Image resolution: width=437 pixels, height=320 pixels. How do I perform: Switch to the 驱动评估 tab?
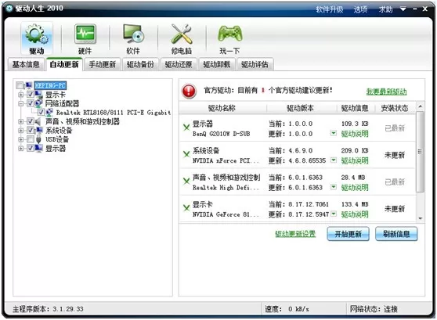click(255, 65)
